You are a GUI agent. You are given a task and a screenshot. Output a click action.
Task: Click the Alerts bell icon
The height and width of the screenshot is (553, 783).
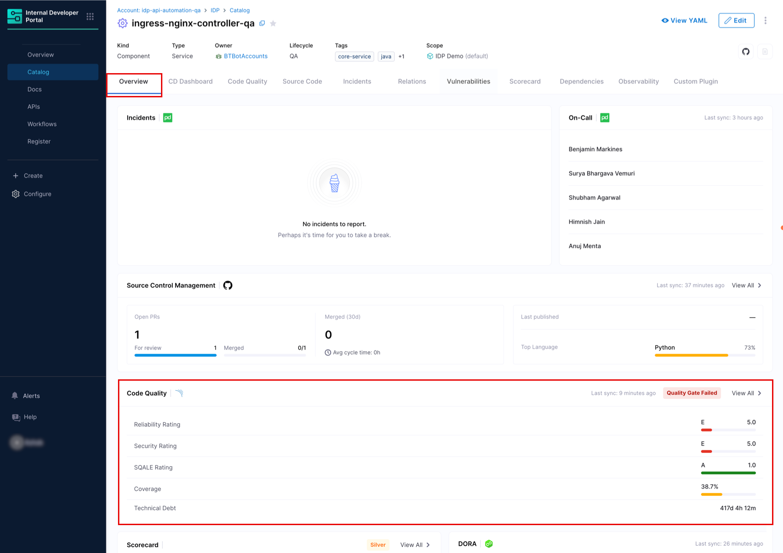[x=15, y=396]
